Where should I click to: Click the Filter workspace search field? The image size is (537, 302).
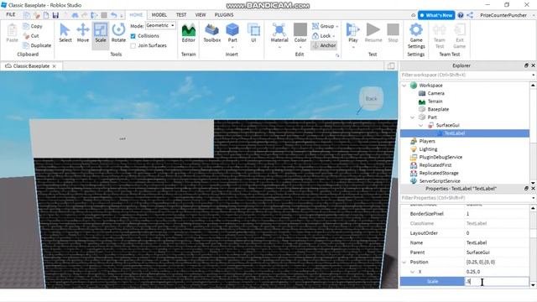tap(465, 75)
